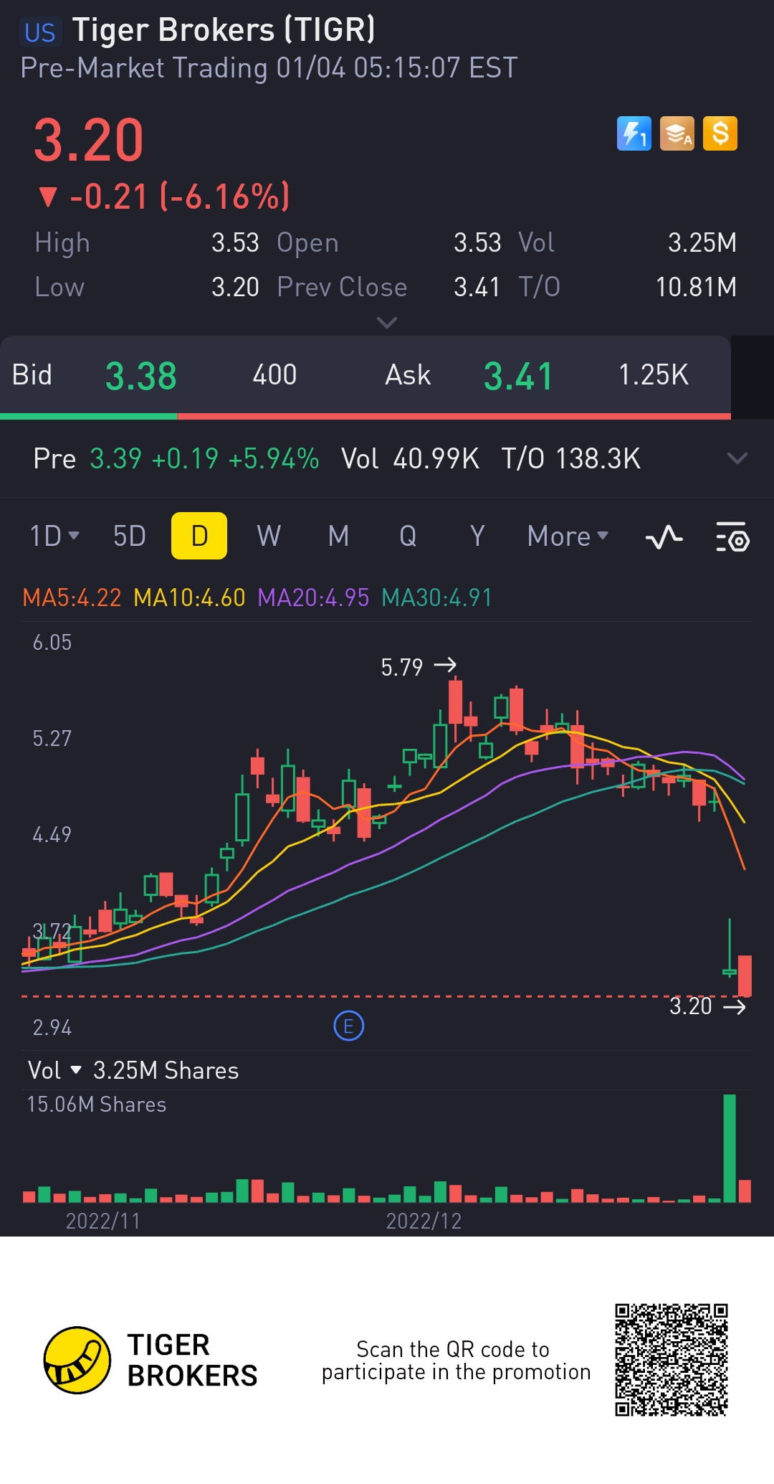Open the indicator wave line icon
The width and height of the screenshot is (774, 1484).
coord(664,537)
